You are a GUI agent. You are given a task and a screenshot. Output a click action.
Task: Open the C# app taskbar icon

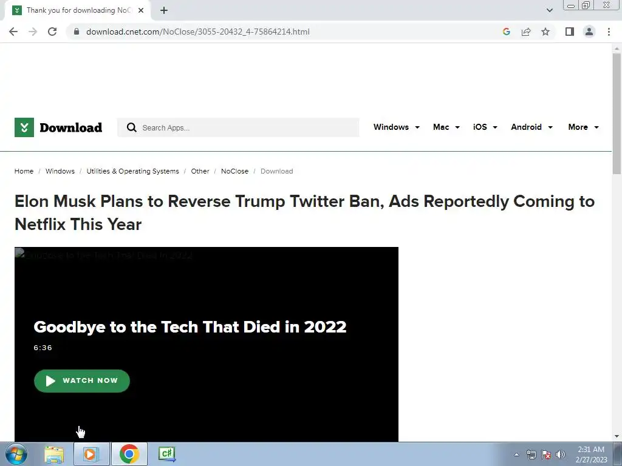167,454
